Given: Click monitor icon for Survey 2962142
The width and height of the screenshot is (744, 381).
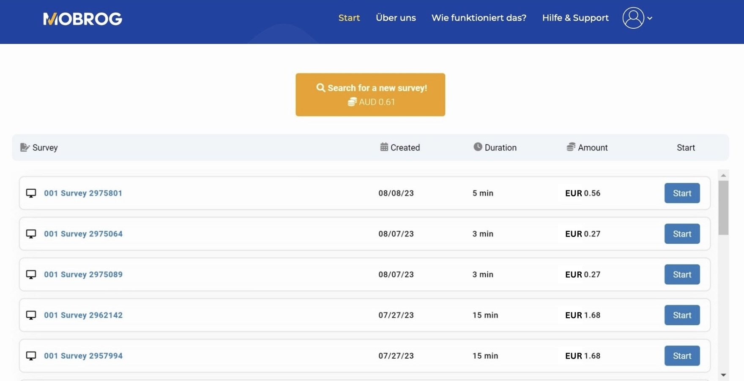Looking at the screenshot, I should coord(31,315).
